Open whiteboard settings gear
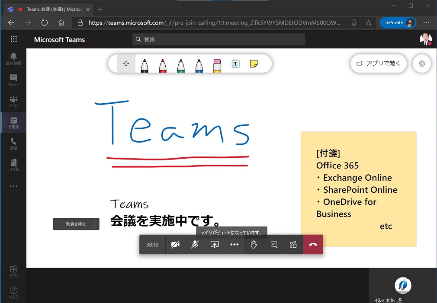The height and width of the screenshot is (303, 437). click(422, 64)
